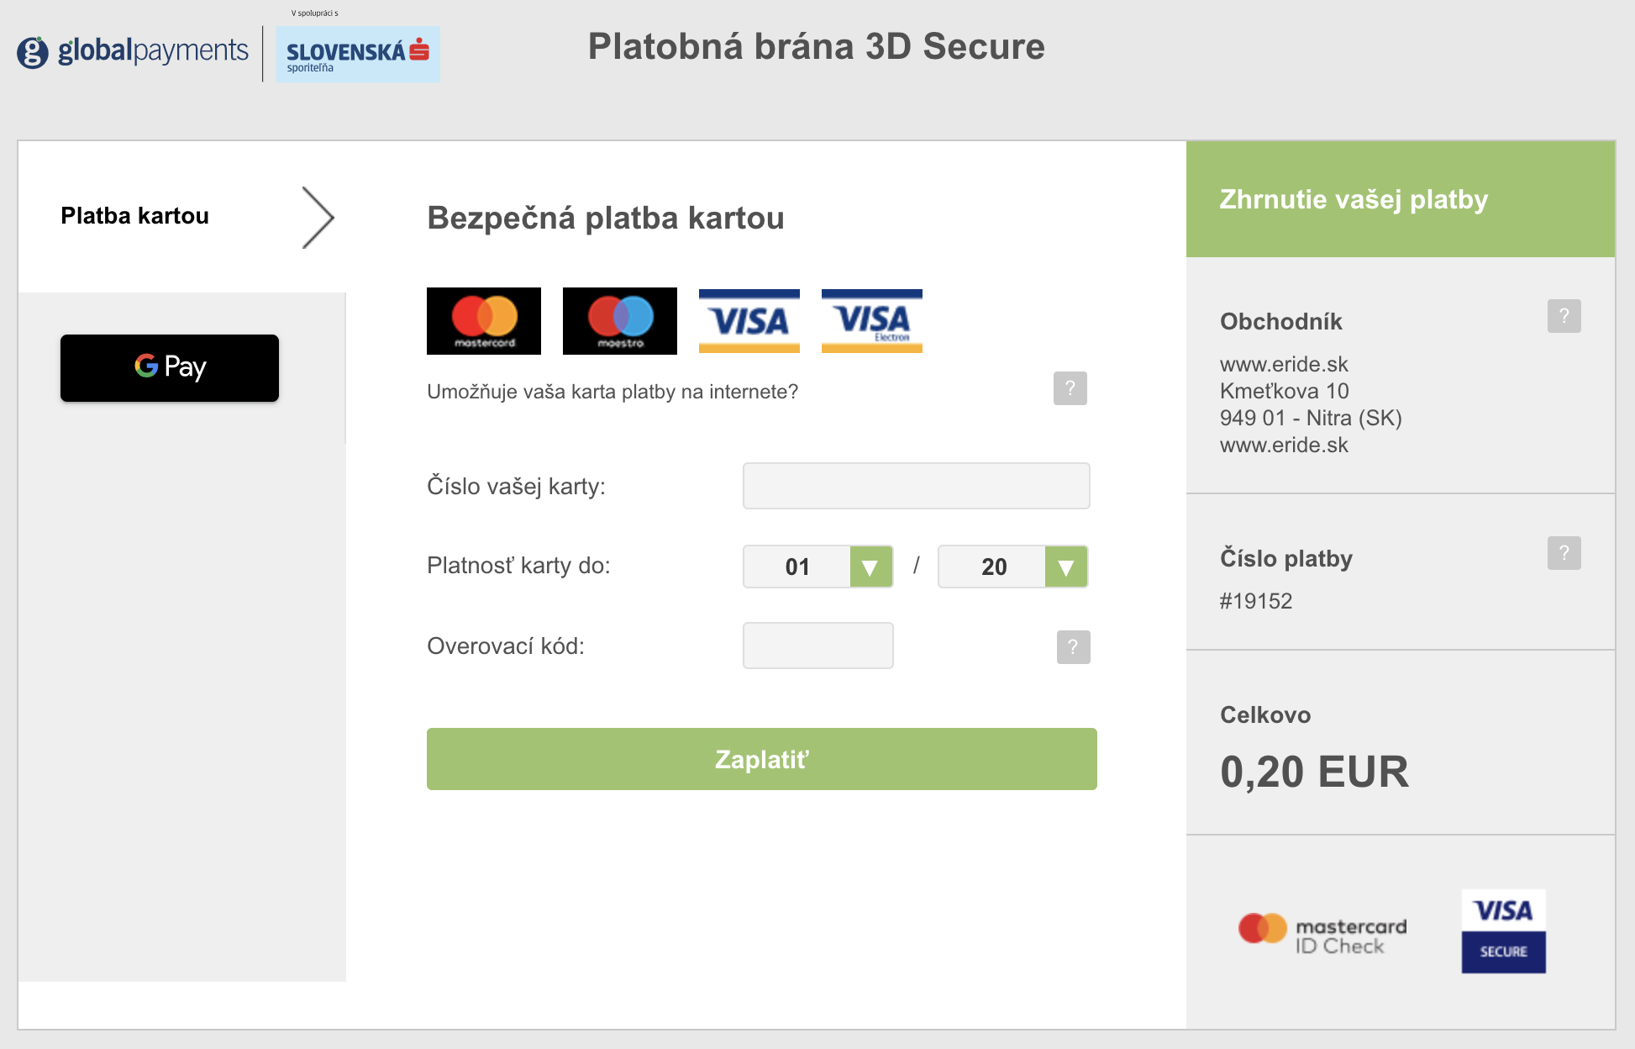This screenshot has height=1049, width=1635.
Task: Click the Mastercard card logo
Action: pyautogui.click(x=484, y=321)
